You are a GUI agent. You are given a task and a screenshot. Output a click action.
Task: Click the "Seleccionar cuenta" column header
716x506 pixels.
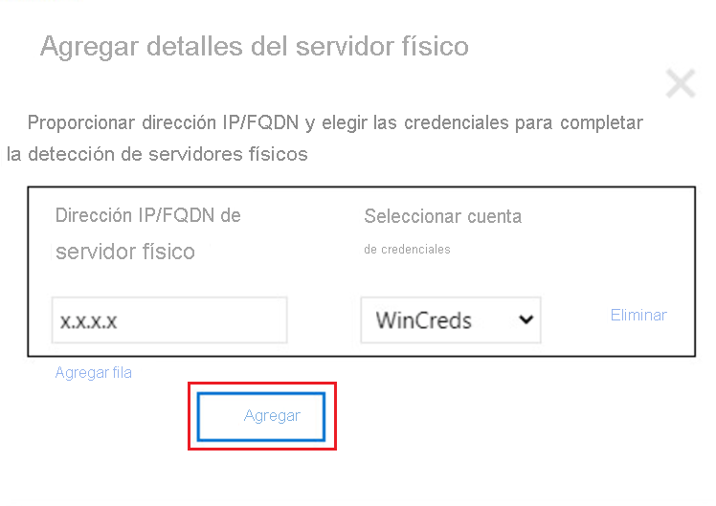coord(442,216)
